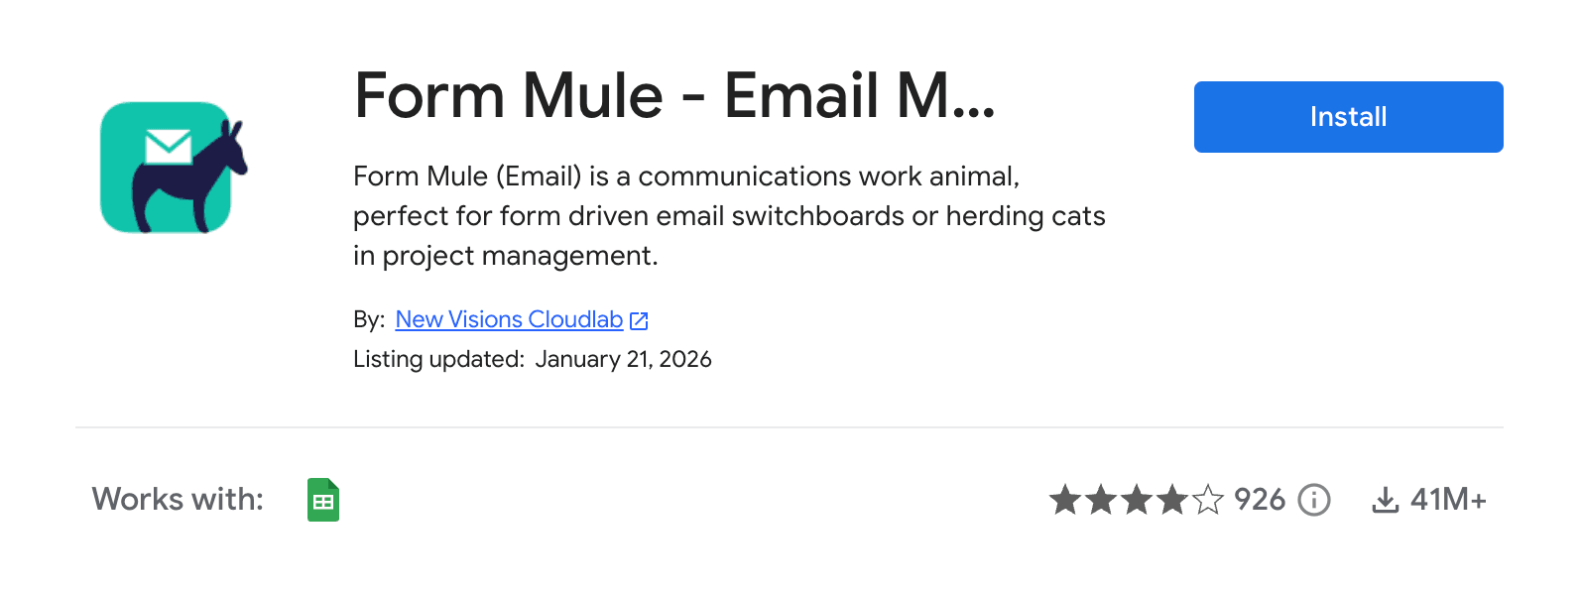Click the "Listing updated:" label
The width and height of the screenshot is (1583, 593).
pos(438,359)
